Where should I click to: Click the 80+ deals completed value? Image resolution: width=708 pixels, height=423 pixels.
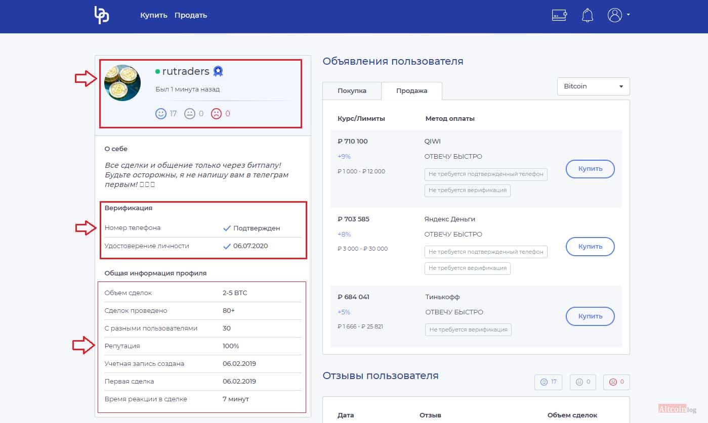pos(229,311)
